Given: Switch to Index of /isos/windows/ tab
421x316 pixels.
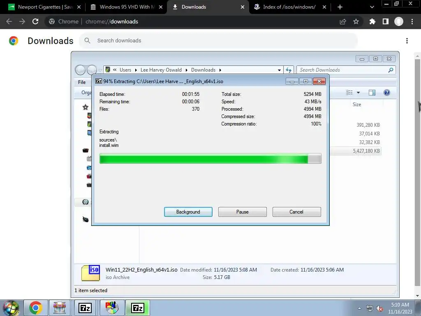Looking at the screenshot, I should pyautogui.click(x=289, y=7).
